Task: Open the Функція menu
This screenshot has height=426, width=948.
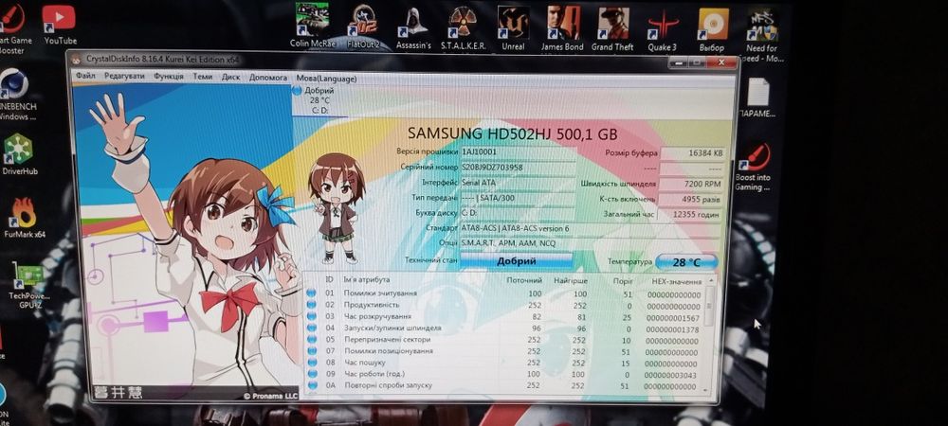Action: click(x=169, y=77)
